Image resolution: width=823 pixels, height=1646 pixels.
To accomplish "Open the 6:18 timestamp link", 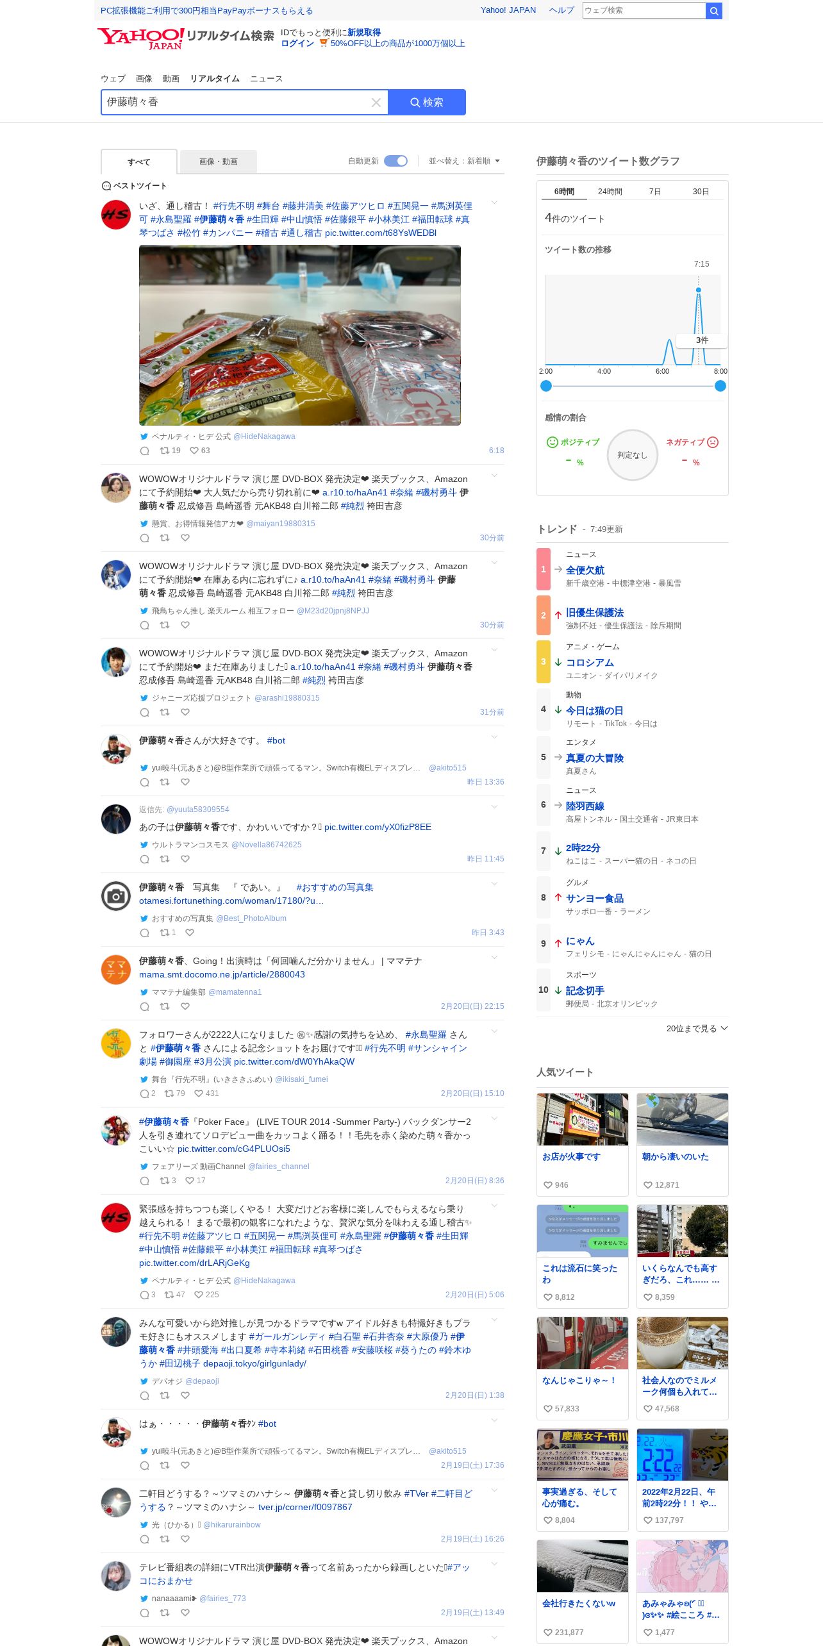I will [496, 451].
